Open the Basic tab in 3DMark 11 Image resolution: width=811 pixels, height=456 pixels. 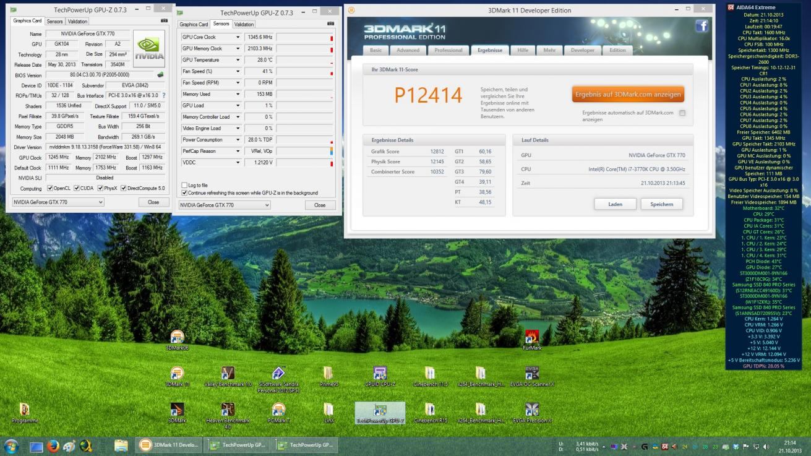pos(376,50)
